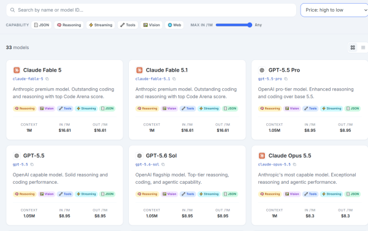Click the Claude Opus 5.5 Anthropic logo
This screenshot has width=368, height=231.
[262, 156]
